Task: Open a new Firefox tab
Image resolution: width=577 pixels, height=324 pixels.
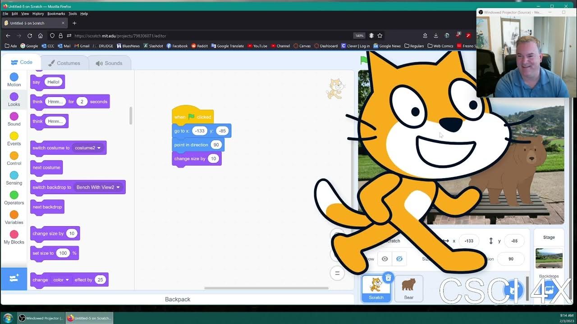Action: (x=74, y=23)
